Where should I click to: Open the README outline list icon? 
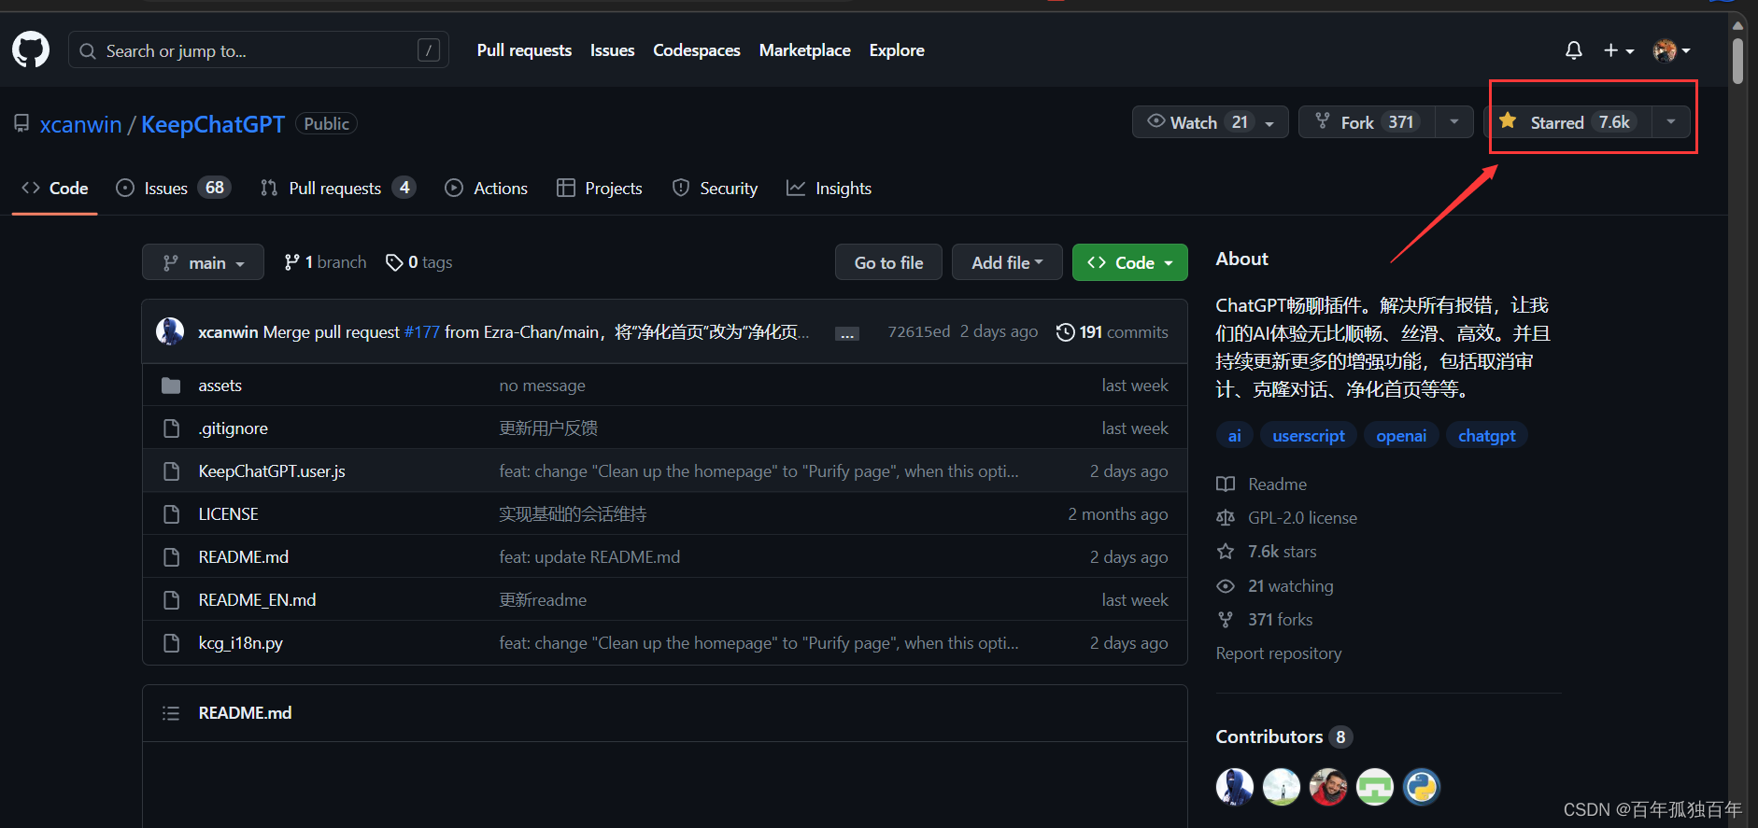pos(171,713)
